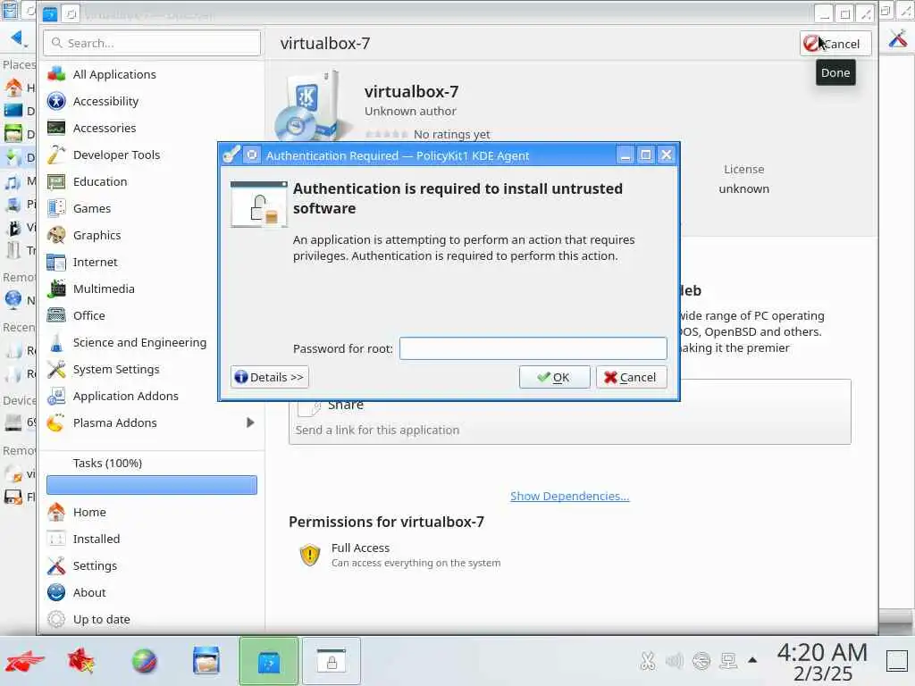Viewport: 915px width, 686px height.
Task: Cancel the authentication dialog
Action: coord(631,378)
